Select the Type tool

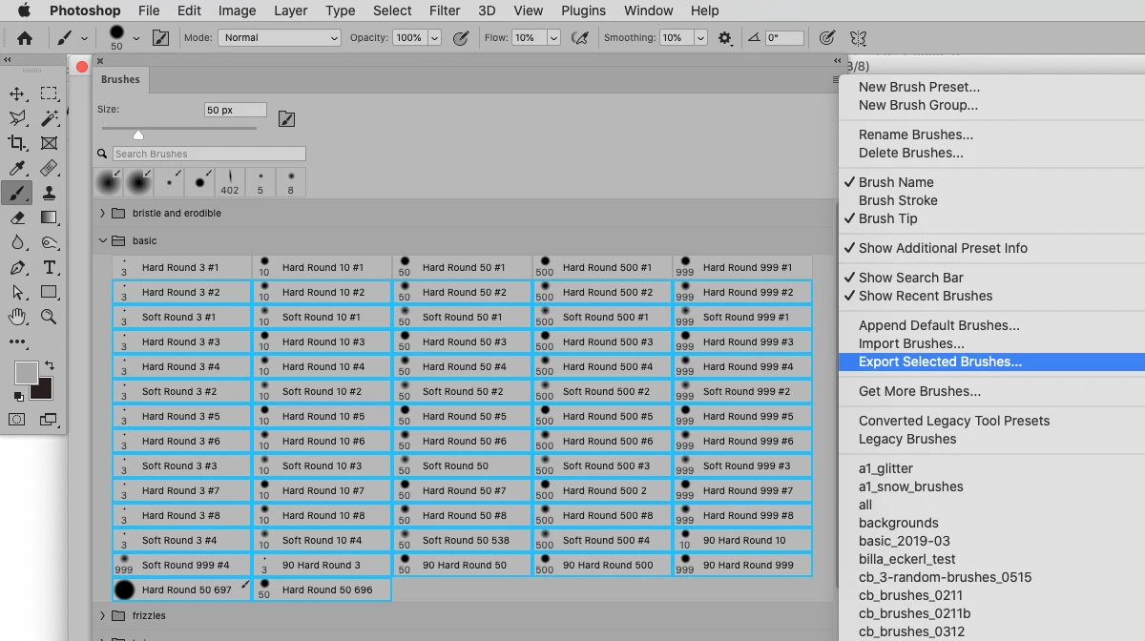point(49,268)
